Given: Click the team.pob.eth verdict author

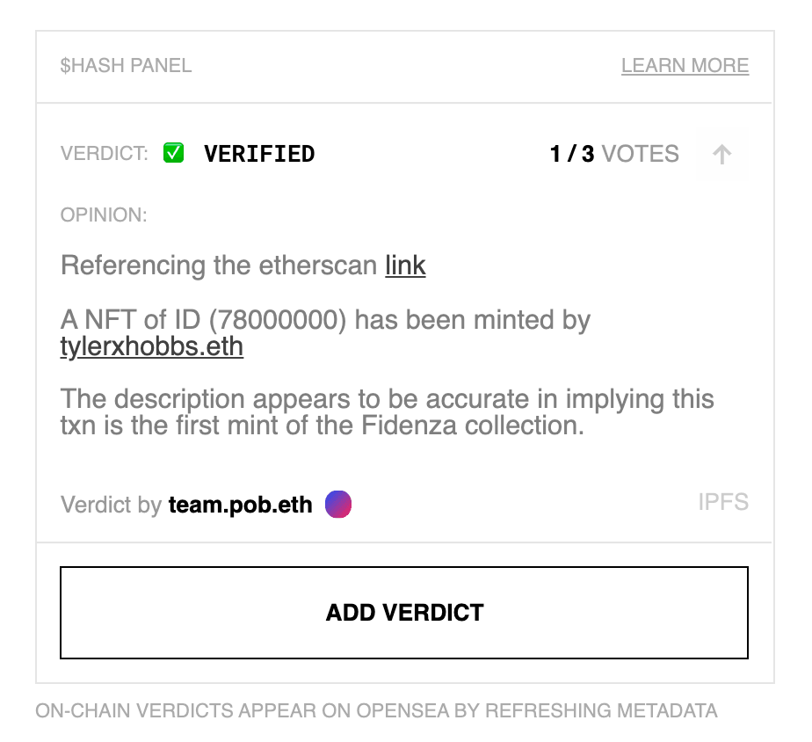Looking at the screenshot, I should (x=240, y=505).
